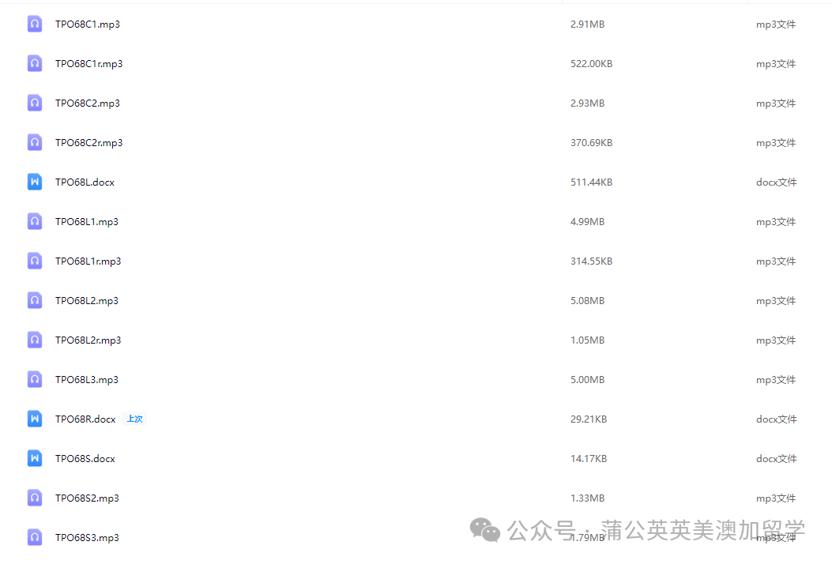This screenshot has height=564, width=832.
Task: Click the audio icon beside TPO68C1r.mp3
Action: click(35, 64)
